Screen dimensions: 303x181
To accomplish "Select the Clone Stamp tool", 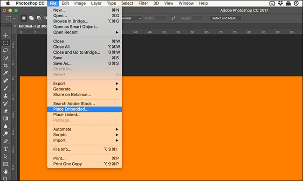I will 6,96.
